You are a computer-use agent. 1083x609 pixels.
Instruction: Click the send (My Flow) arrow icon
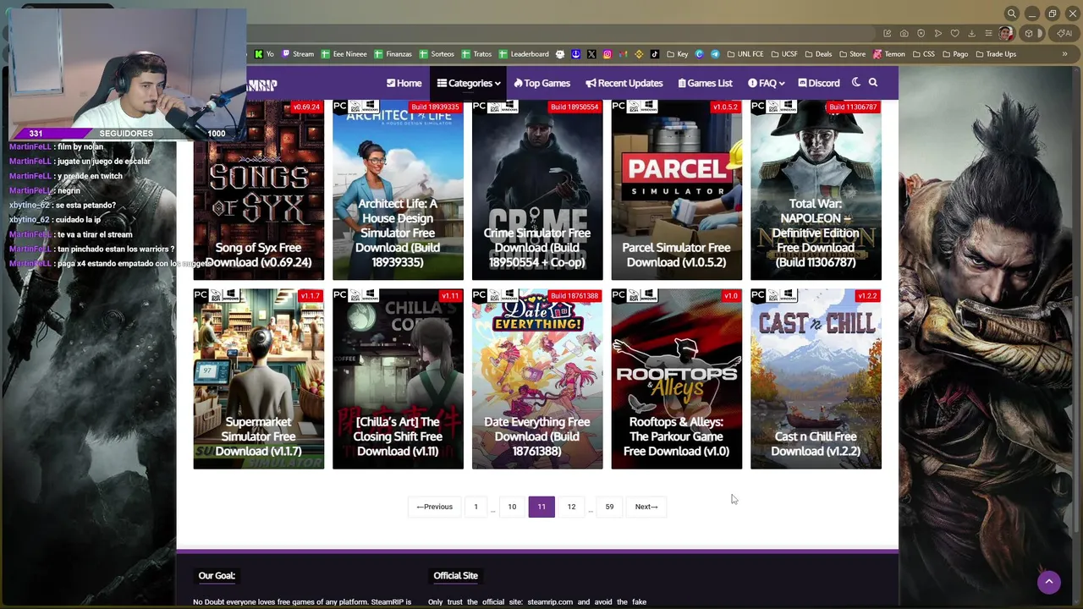(x=938, y=34)
